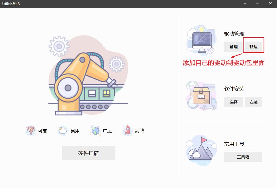Click the rocket icon next to 高效
This screenshot has width=277, height=188.
point(128,131)
